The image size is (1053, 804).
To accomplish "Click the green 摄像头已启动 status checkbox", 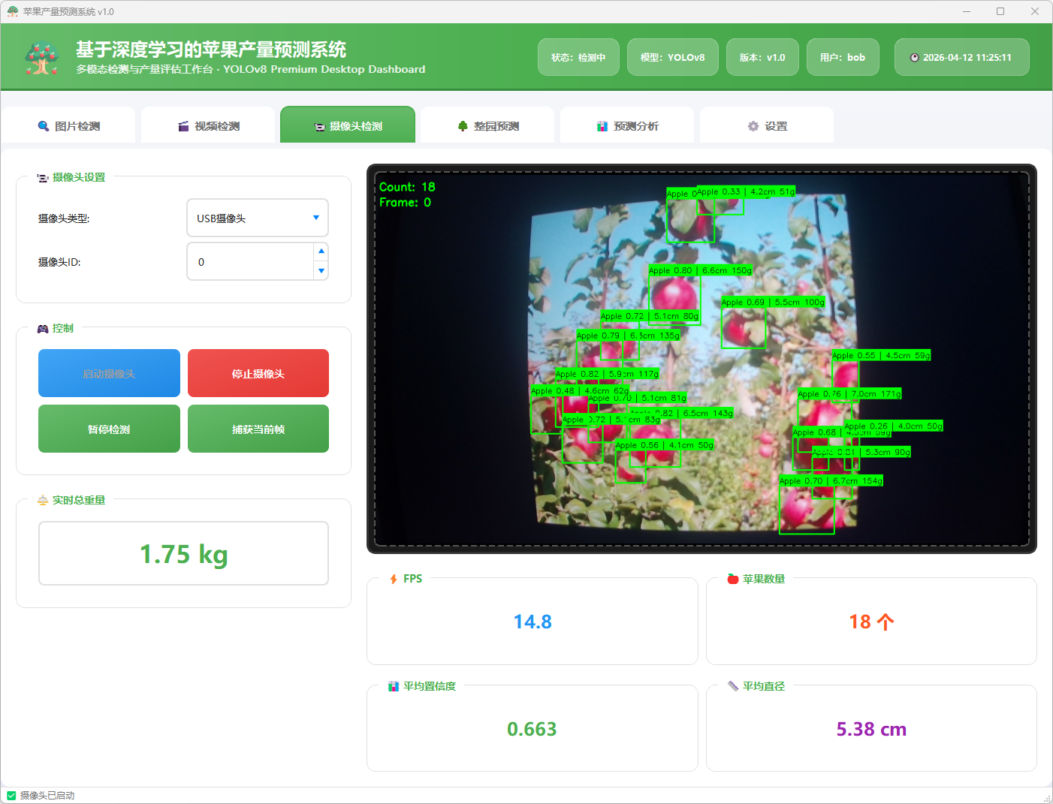I will 11,796.
